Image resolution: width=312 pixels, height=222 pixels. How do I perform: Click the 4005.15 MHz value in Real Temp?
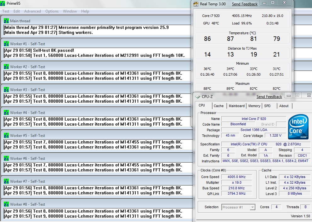coord(241,16)
